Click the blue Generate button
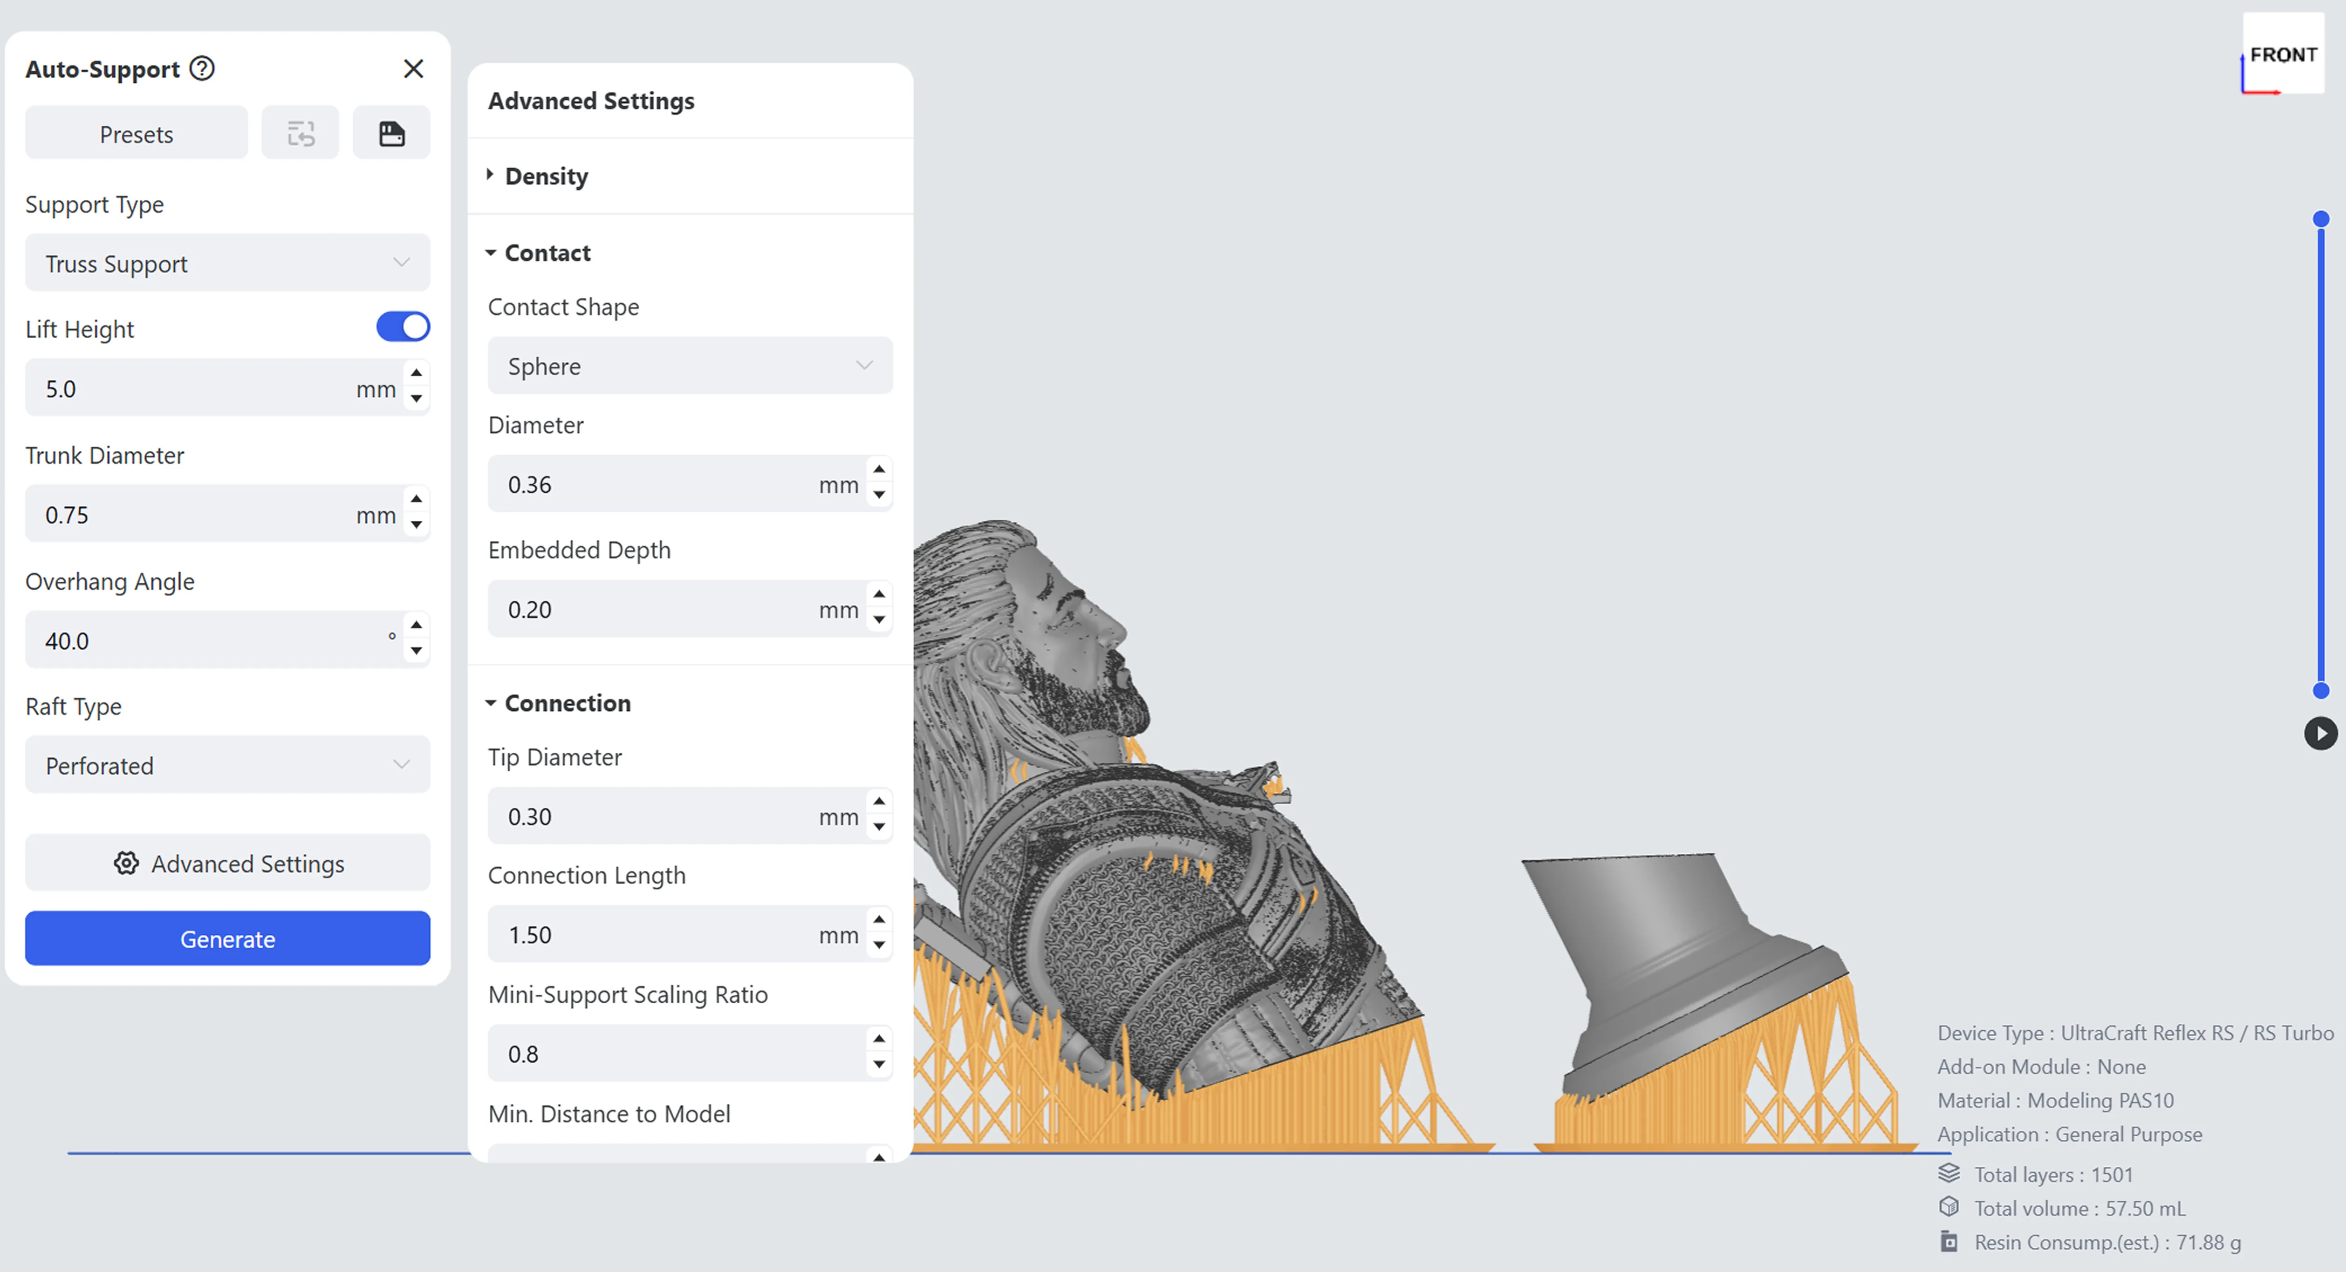 pos(228,939)
